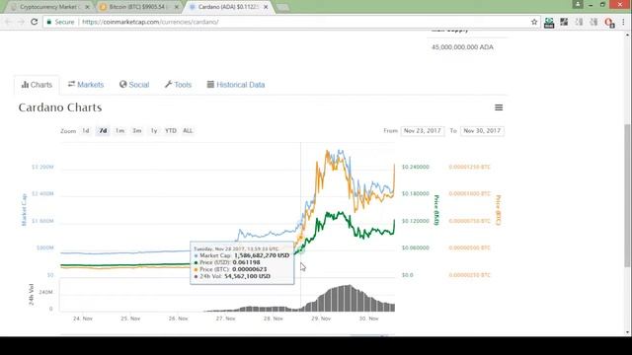Click the $0.240000 price axis value
Image resolution: width=632 pixels, height=355 pixels.
pos(416,167)
